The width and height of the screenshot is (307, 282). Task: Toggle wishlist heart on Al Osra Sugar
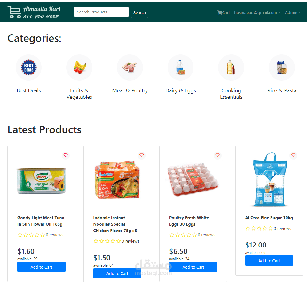[294, 155]
